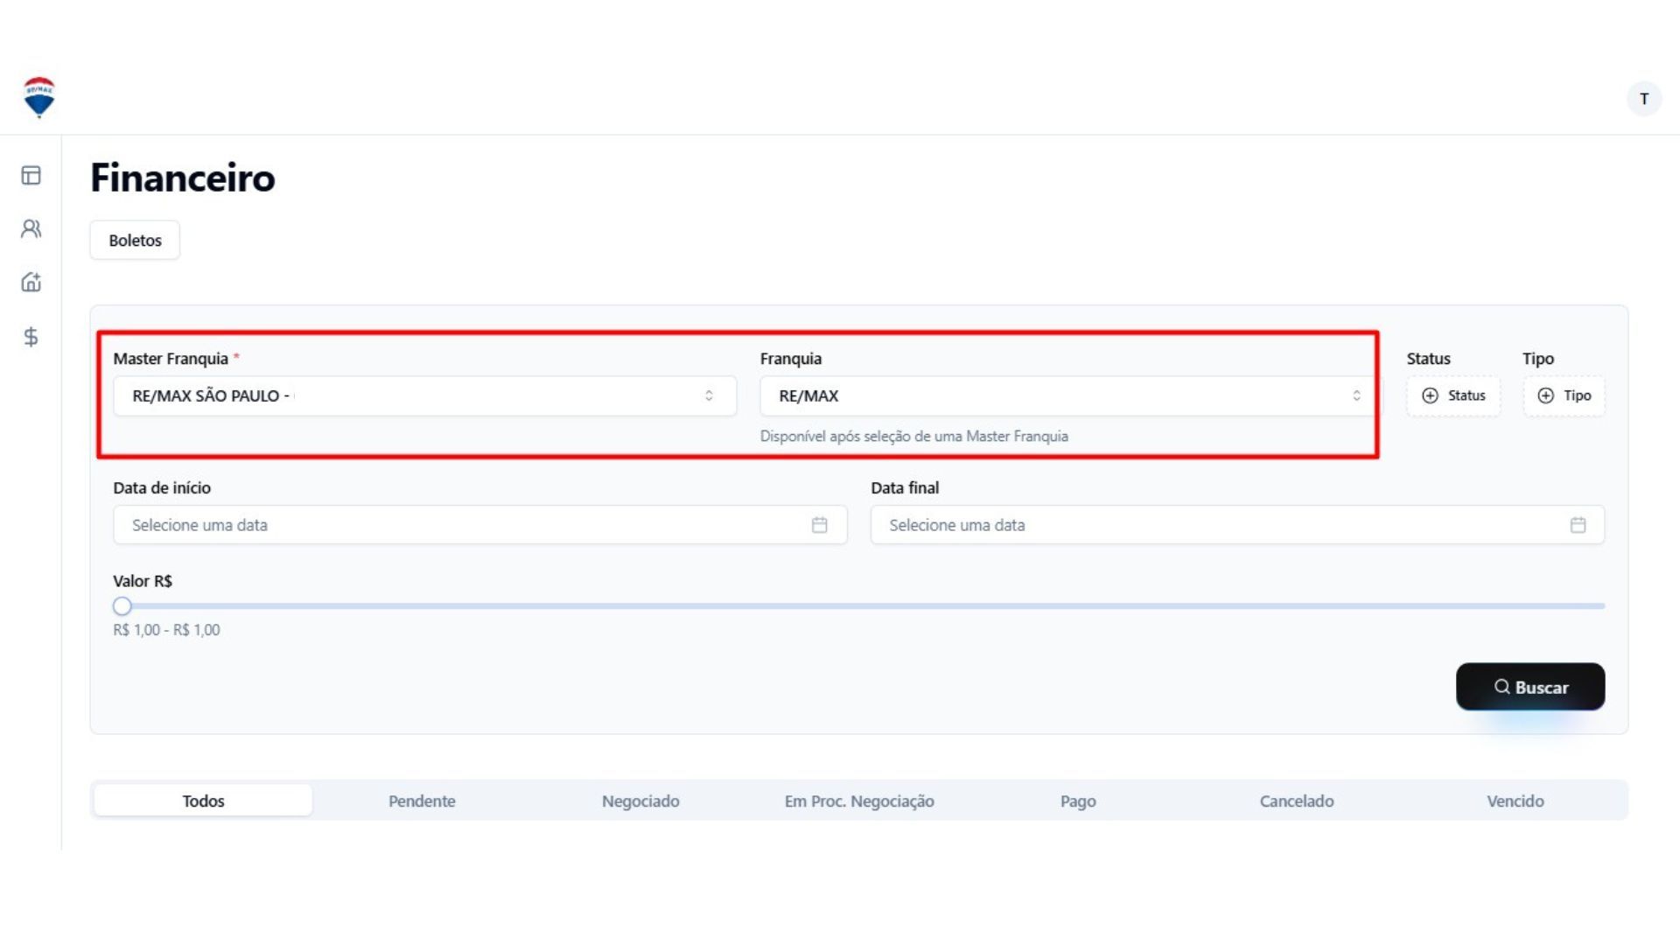Switch to the Cancelado tab
This screenshot has width=1680, height=945.
point(1297,801)
